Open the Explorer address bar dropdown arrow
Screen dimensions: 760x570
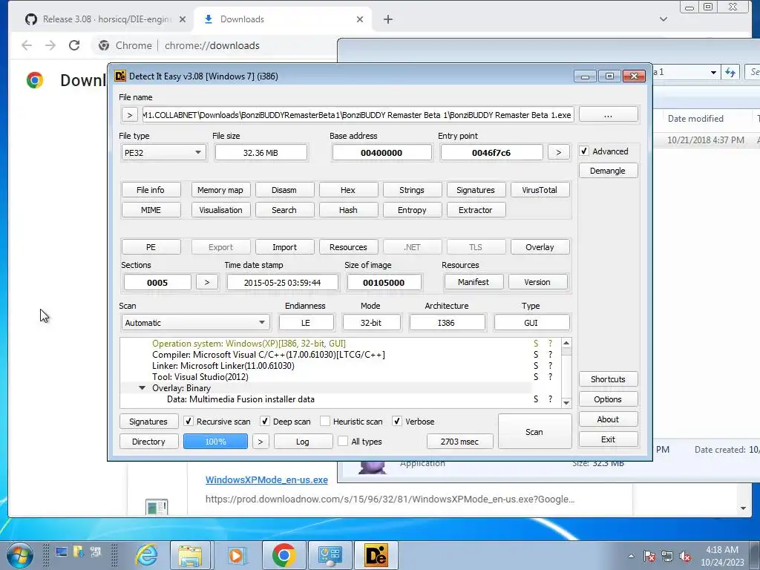click(x=713, y=72)
